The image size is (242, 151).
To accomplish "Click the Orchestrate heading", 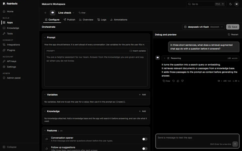I will click(48, 27).
